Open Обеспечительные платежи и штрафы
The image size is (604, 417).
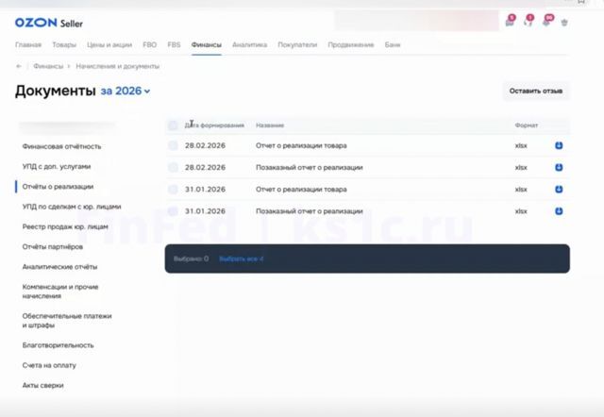coord(67,321)
